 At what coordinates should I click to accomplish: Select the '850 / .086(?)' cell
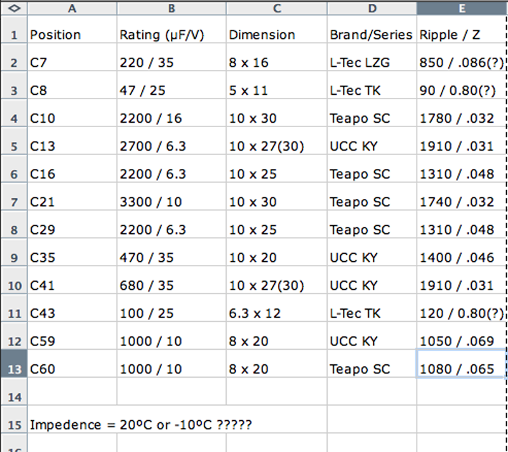pos(461,62)
